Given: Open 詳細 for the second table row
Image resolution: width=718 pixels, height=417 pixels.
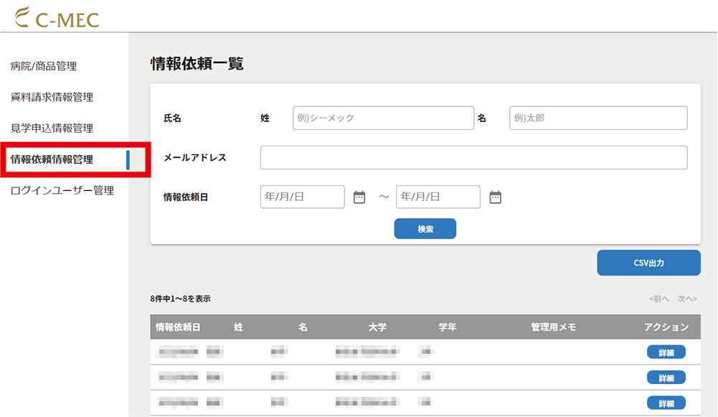Looking at the screenshot, I should coord(666,378).
